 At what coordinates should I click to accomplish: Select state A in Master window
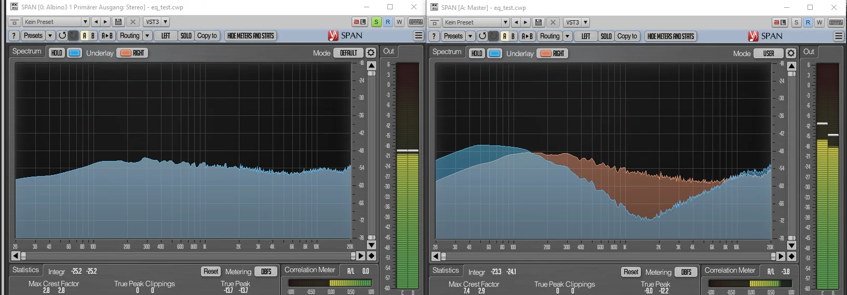(505, 36)
